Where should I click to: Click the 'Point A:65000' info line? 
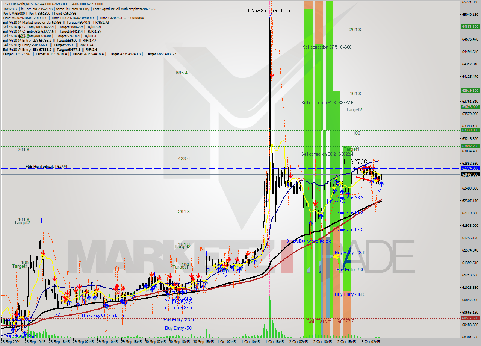click(39, 13)
